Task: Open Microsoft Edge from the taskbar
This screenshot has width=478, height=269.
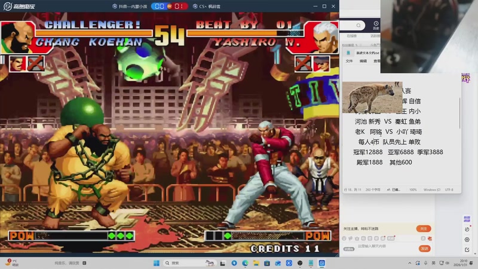Action: click(x=245, y=263)
